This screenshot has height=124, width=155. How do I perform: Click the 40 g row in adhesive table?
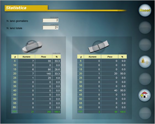pos(102,90)
